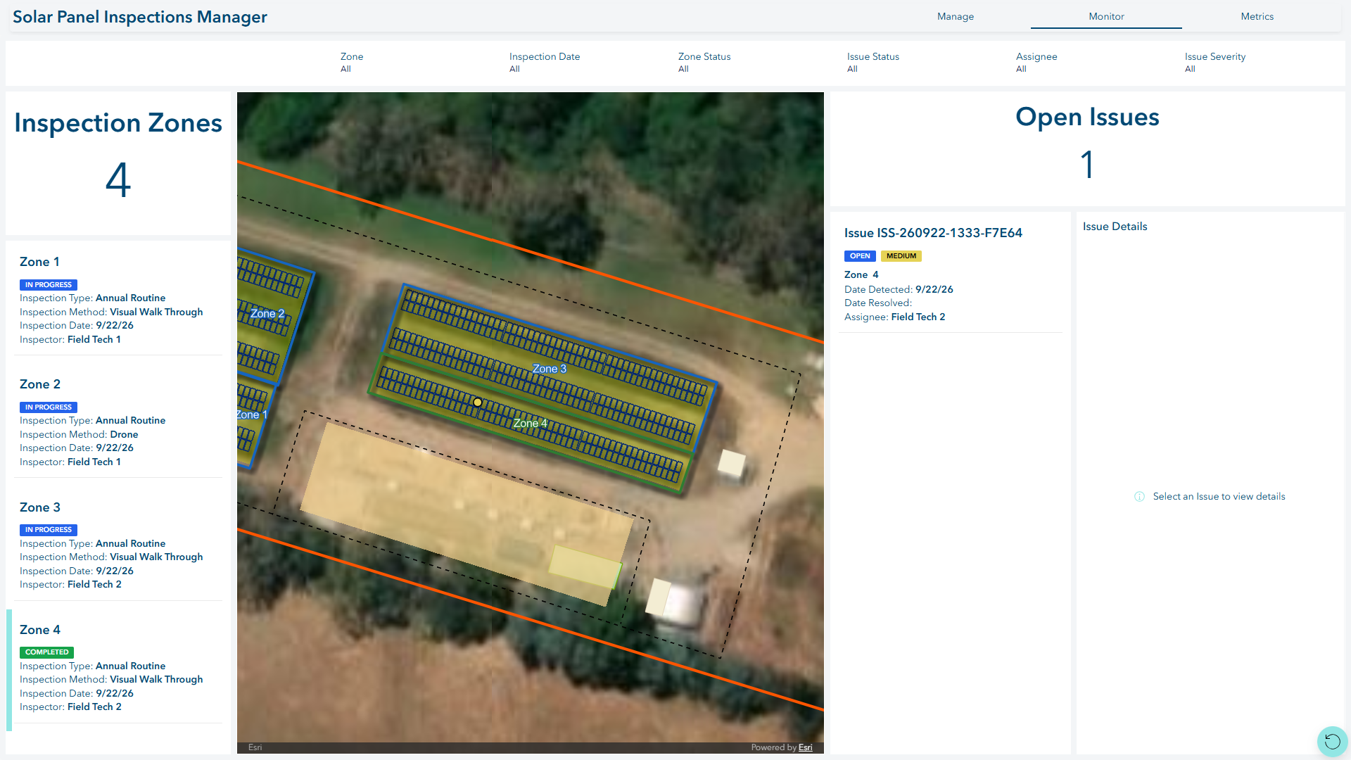Select the Zone 1 card heading
The height and width of the screenshot is (760, 1351).
point(39,262)
